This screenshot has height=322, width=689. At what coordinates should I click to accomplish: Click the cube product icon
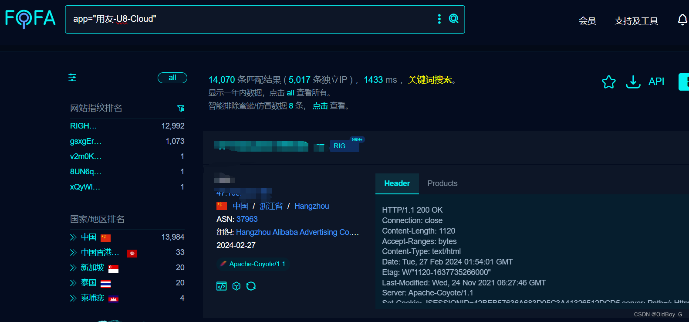coord(236,286)
